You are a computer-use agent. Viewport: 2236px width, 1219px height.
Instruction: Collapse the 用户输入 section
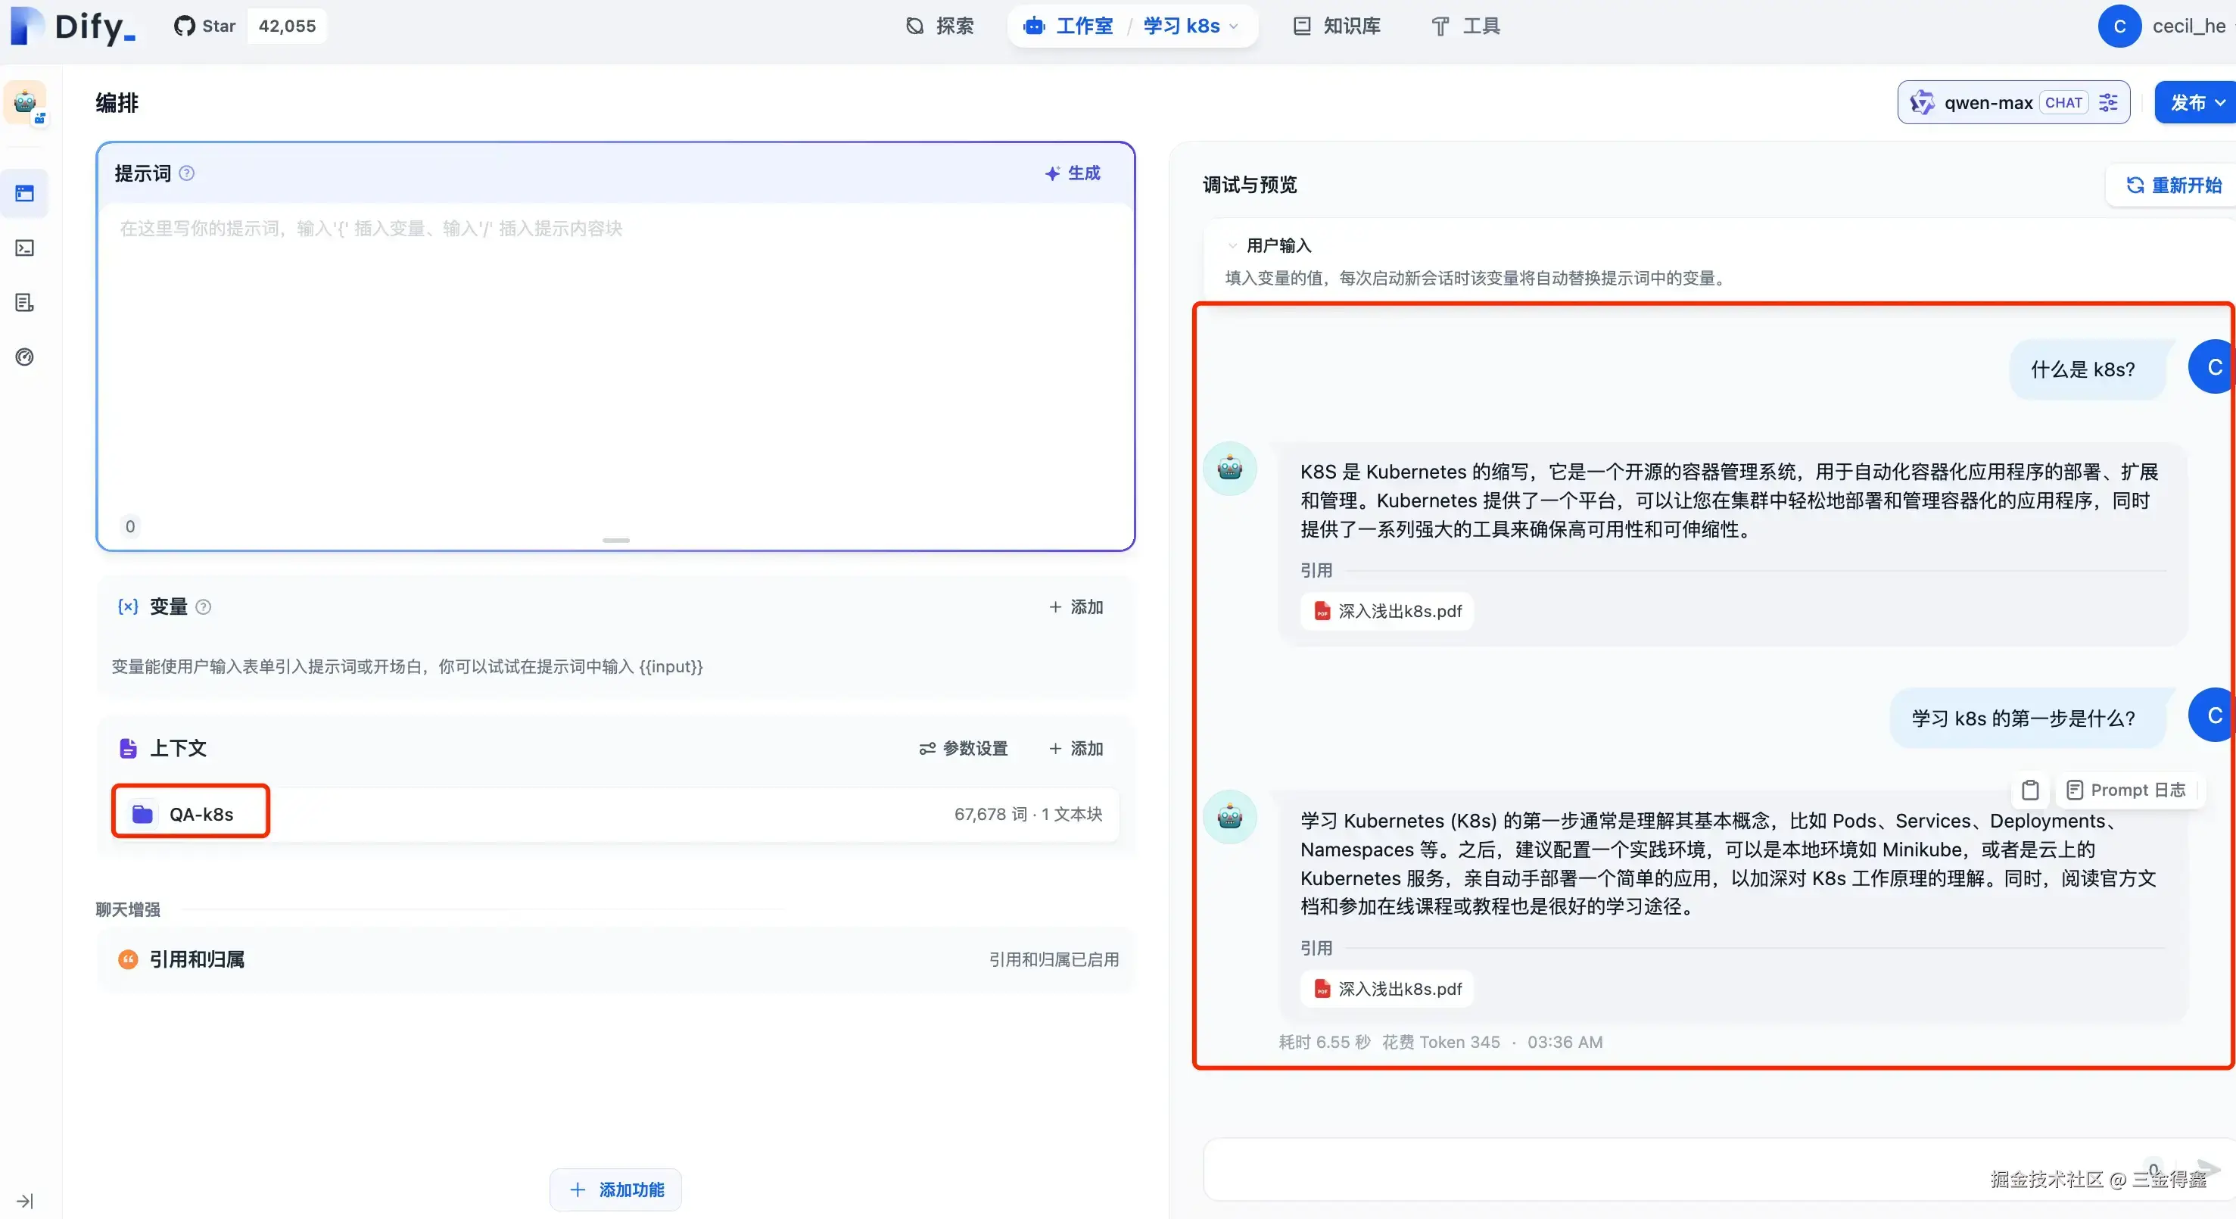click(1232, 246)
